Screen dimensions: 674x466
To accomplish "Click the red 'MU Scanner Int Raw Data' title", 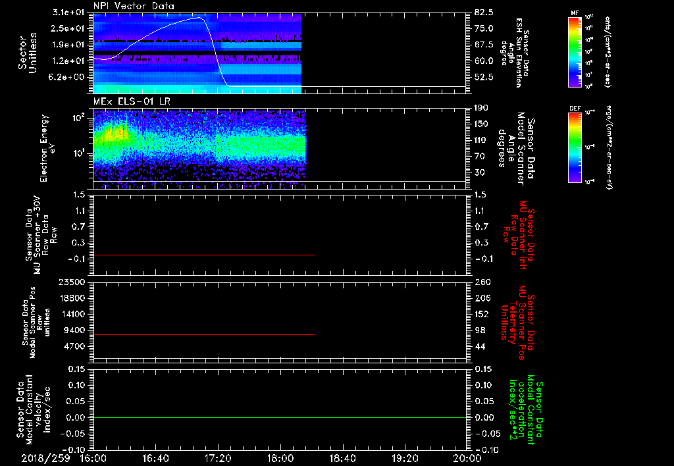I will pos(519,235).
